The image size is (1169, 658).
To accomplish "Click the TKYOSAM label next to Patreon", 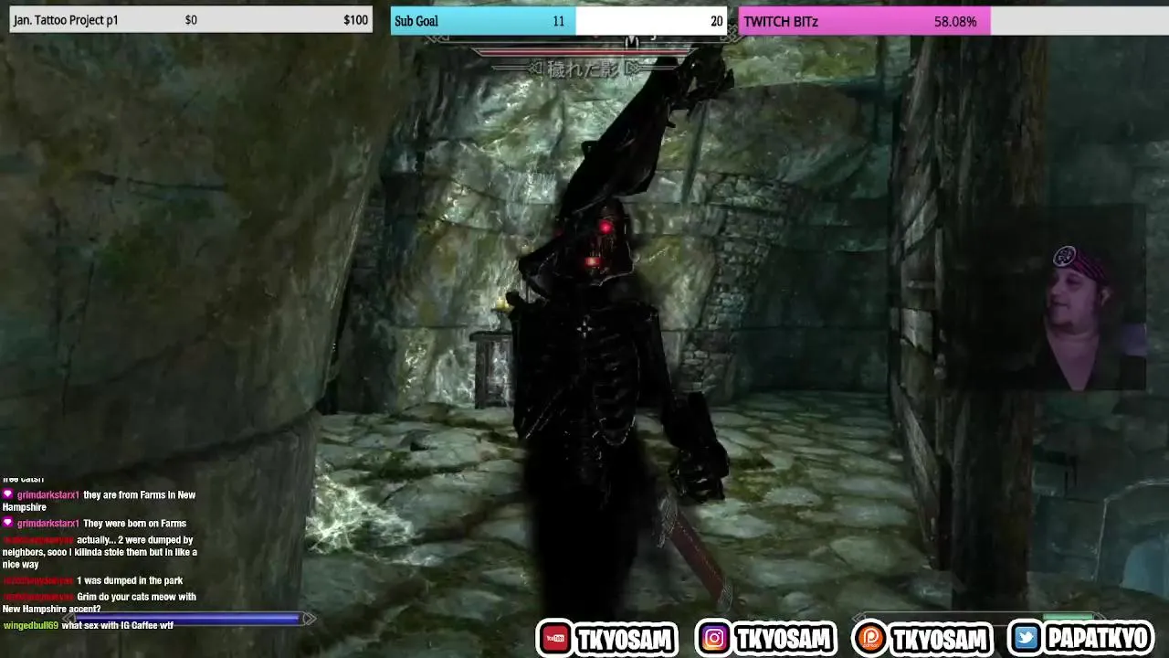I will tap(941, 639).
